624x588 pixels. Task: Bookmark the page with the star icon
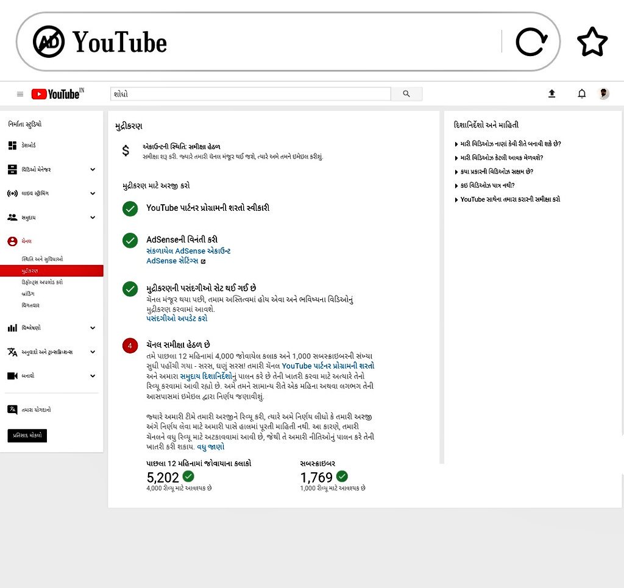pos(592,42)
